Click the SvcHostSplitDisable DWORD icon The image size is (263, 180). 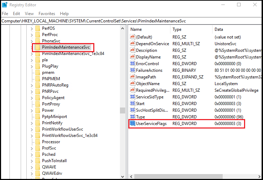(132, 110)
